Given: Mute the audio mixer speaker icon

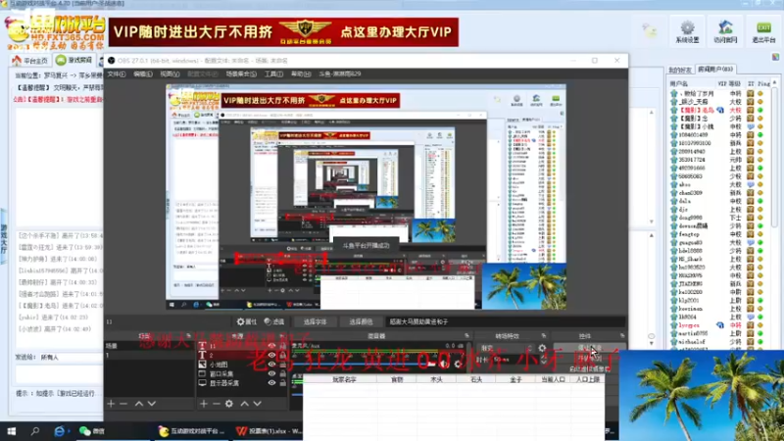Looking at the screenshot, I should 445,364.
